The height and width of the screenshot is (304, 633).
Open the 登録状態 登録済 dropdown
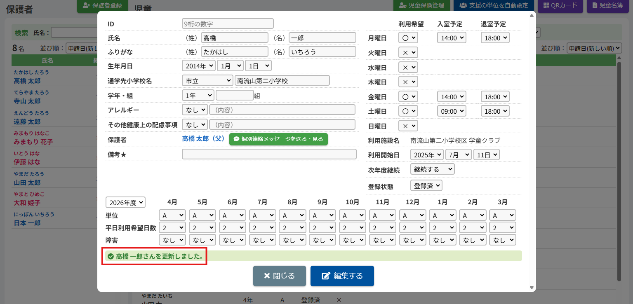(426, 186)
